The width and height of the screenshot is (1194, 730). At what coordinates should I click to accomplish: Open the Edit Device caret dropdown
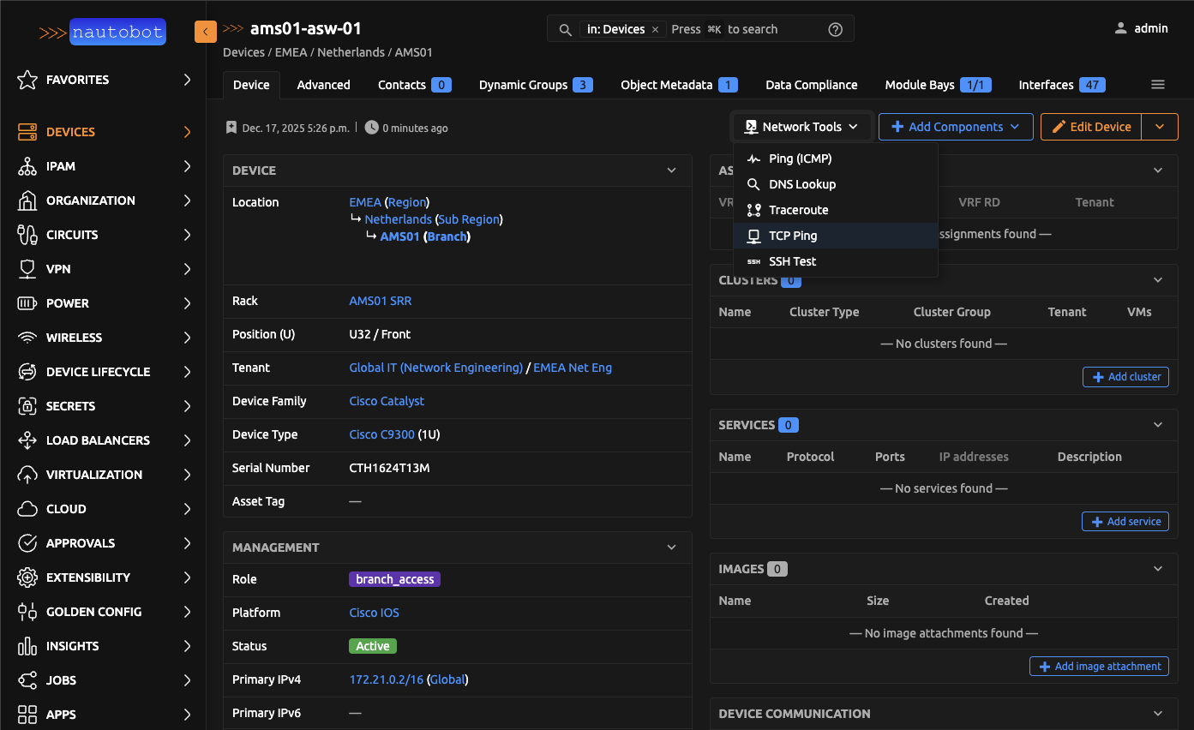coord(1160,127)
